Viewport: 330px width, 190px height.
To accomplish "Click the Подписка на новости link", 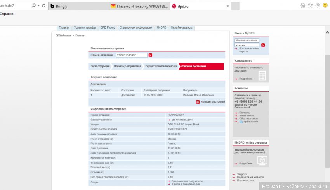I will tap(250, 177).
